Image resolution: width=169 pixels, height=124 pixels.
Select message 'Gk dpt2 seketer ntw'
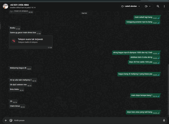pos(21,85)
